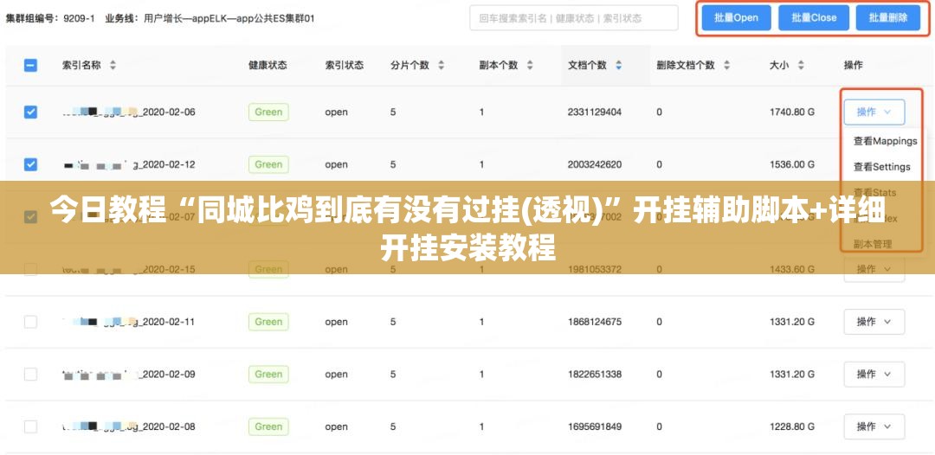935x455 pixels.
Task: Select index name ending _2020-02-06
Action: click(x=129, y=112)
